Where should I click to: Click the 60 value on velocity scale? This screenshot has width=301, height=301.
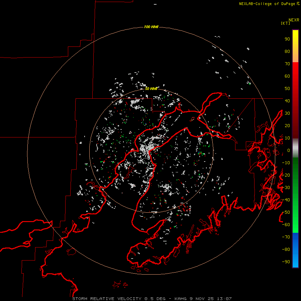287,76
